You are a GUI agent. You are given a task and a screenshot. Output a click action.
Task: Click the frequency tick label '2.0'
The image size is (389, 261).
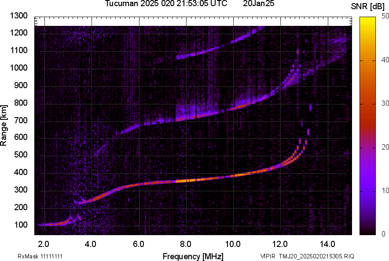tap(44, 244)
